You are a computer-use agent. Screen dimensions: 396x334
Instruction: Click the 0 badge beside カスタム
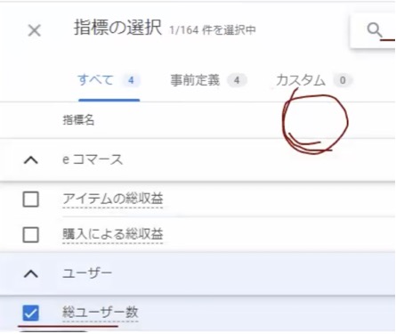(343, 80)
